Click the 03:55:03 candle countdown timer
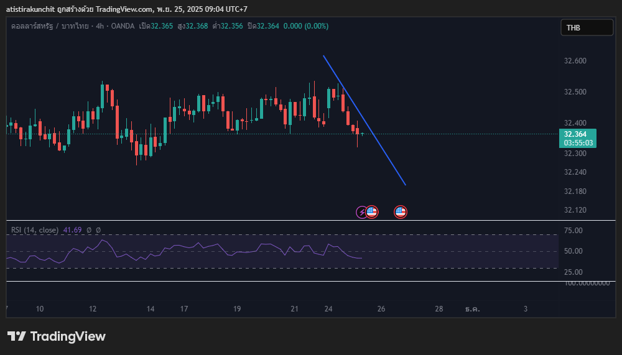 point(578,143)
